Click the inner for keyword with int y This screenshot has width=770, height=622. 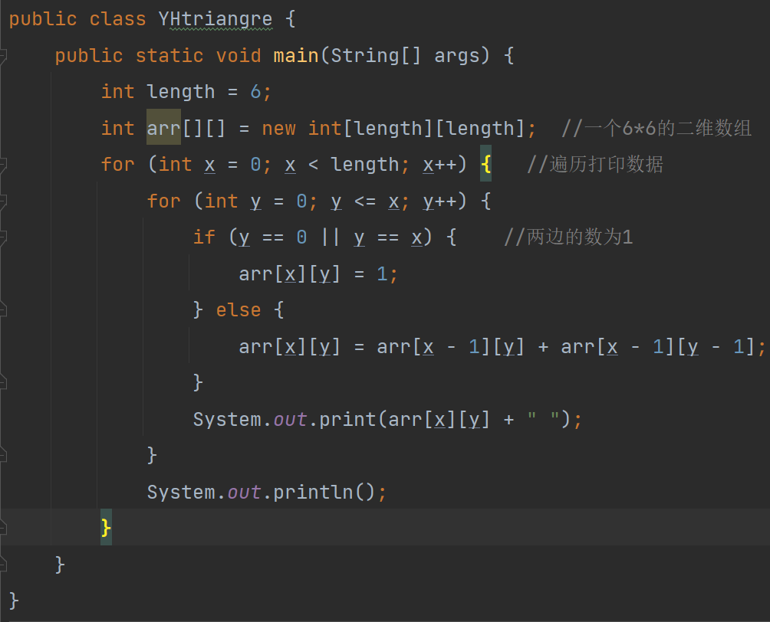point(163,201)
